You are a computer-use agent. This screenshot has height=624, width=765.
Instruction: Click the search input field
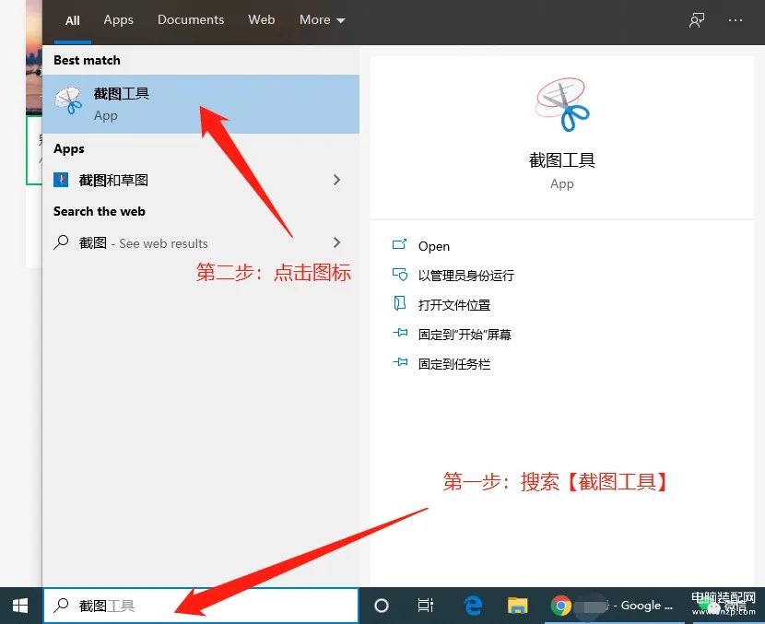click(x=184, y=606)
